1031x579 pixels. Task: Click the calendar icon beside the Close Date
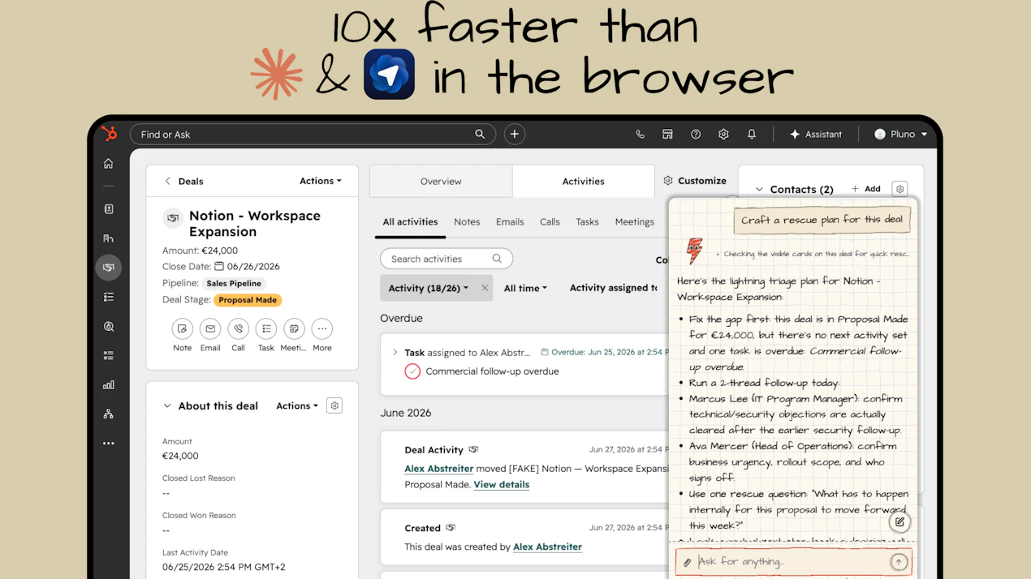click(219, 266)
